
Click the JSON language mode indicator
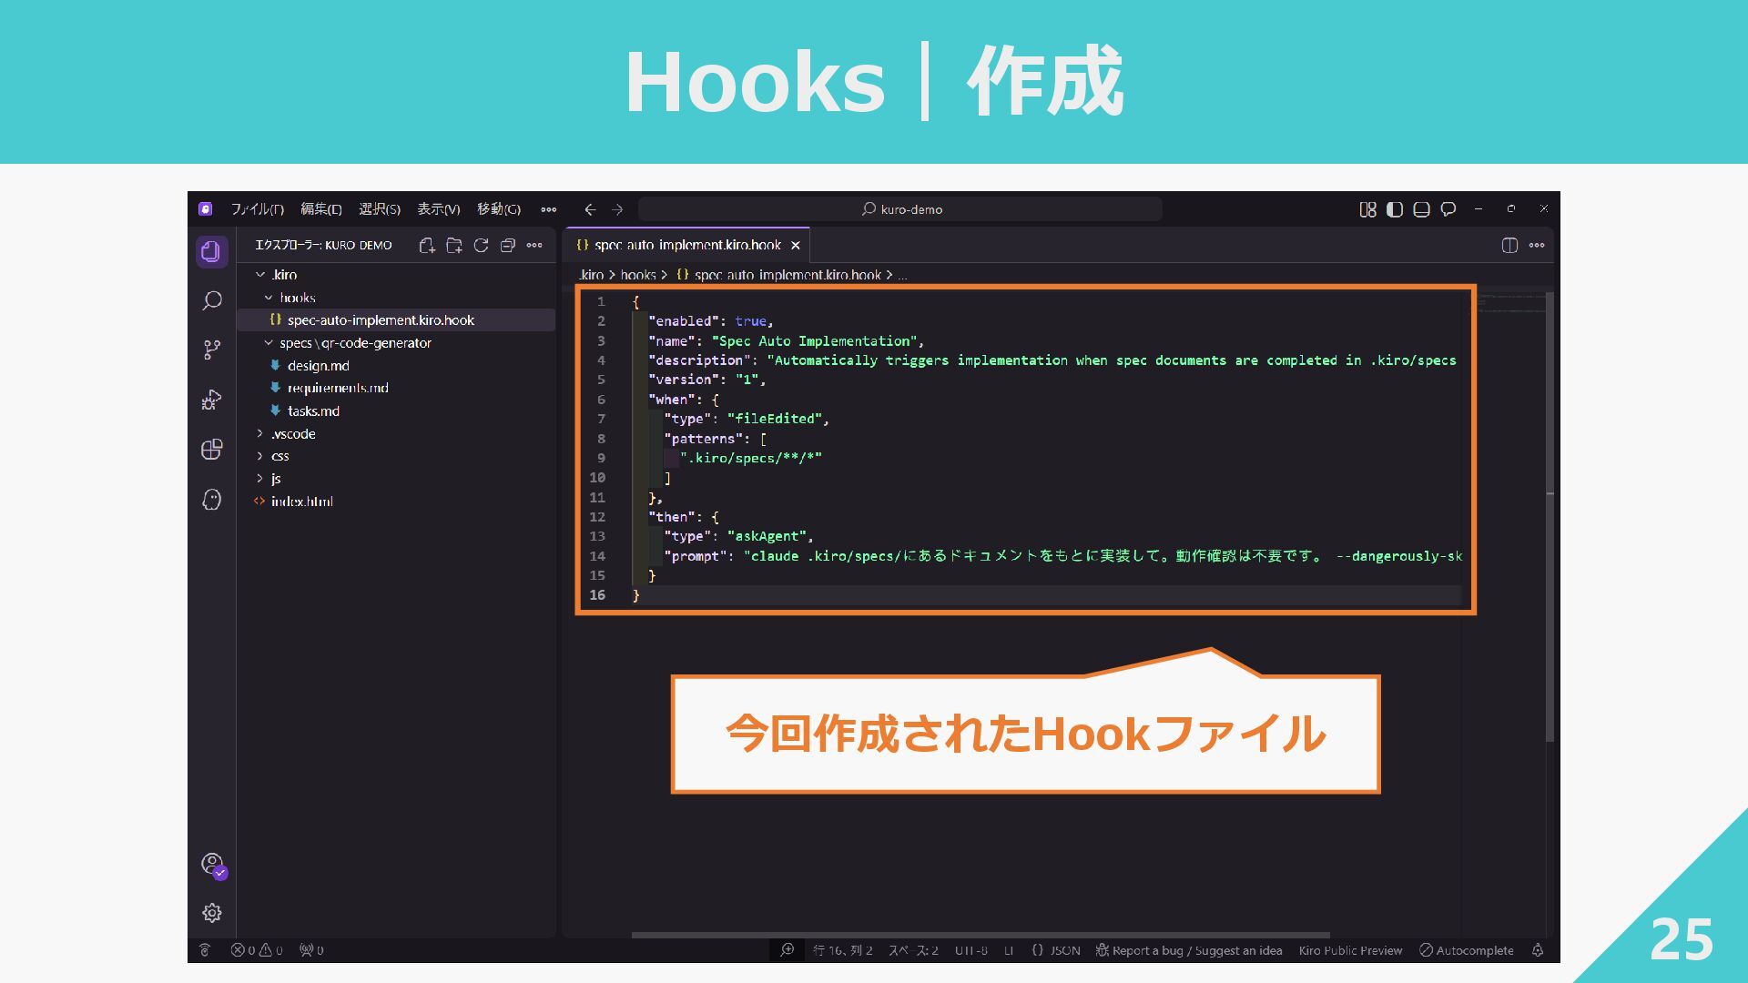1056,950
